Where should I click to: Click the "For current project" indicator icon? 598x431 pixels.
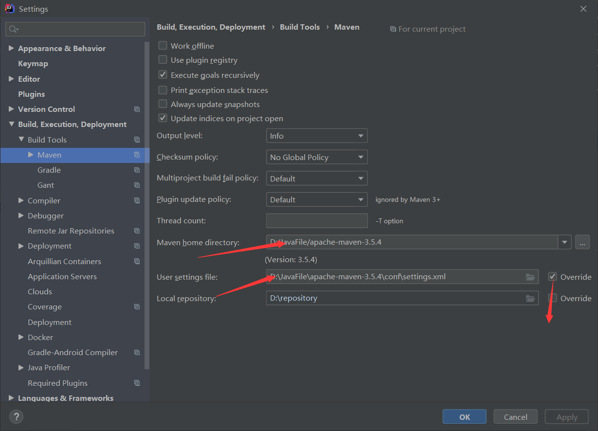click(393, 29)
